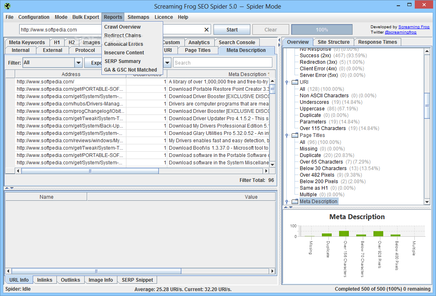Click the 100% crawl progress bar
Image resolution: width=436 pixels, height=296 pixels.
coord(322,30)
